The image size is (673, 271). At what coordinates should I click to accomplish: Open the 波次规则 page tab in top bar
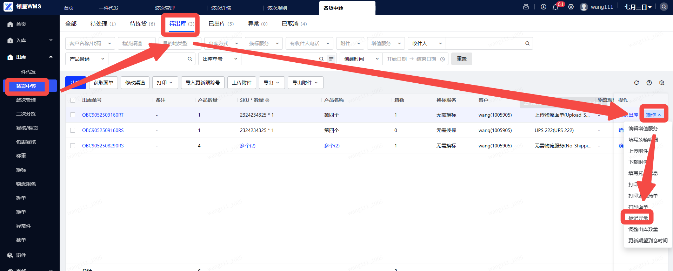coord(277,8)
